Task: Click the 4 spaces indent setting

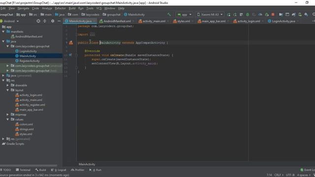Action: click(x=304, y=175)
